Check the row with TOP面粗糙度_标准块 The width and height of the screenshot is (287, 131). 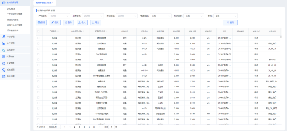point(38,76)
